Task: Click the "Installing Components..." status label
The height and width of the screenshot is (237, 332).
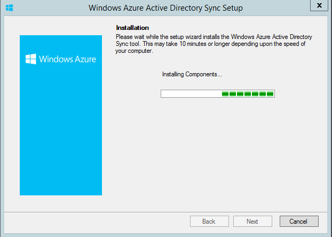Action: pos(192,74)
